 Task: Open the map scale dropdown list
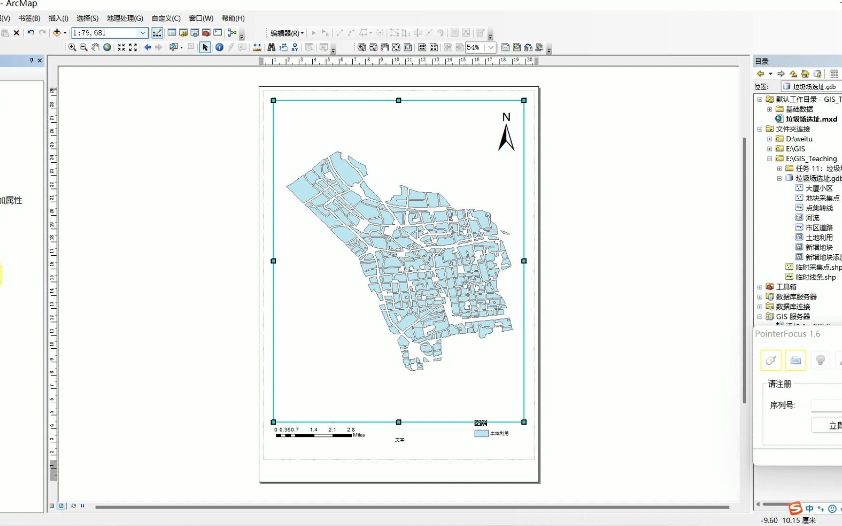tap(142, 33)
